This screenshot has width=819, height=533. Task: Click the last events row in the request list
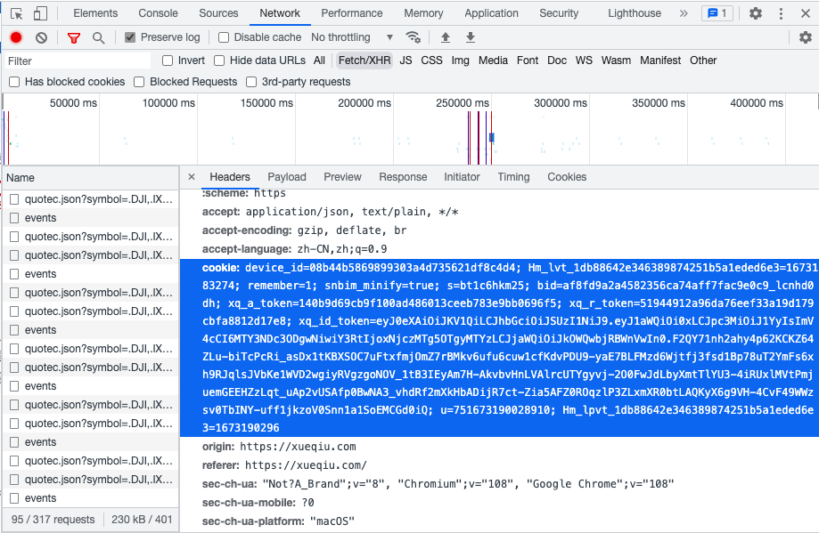pos(90,498)
